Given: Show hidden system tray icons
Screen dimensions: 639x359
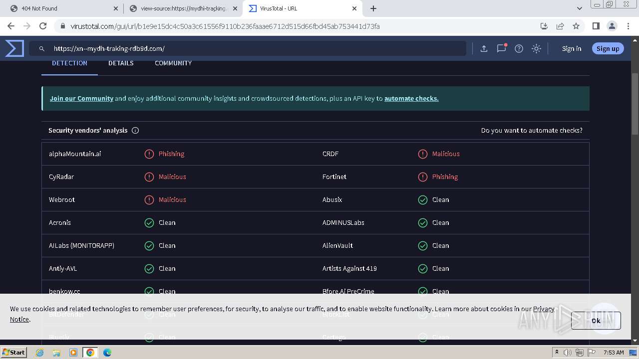Looking at the screenshot, I should [x=557, y=352].
